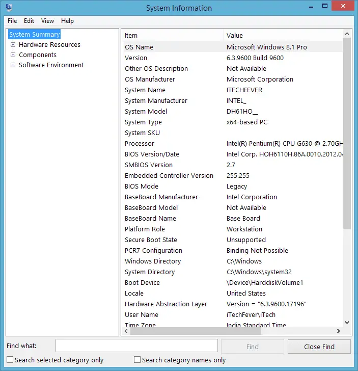Select the User Name row label
Image resolution: width=358 pixels, height=371 pixels.
(x=142, y=315)
